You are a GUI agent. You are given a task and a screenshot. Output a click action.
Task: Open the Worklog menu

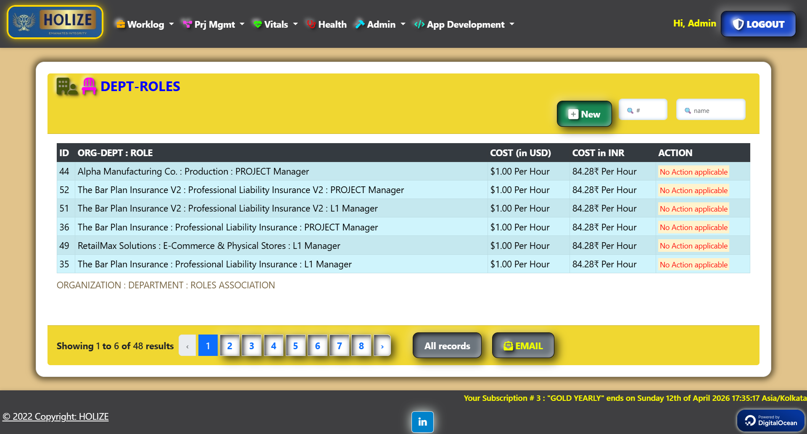click(x=145, y=24)
